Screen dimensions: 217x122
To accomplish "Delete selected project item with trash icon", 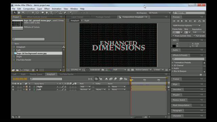I will point(33,70).
